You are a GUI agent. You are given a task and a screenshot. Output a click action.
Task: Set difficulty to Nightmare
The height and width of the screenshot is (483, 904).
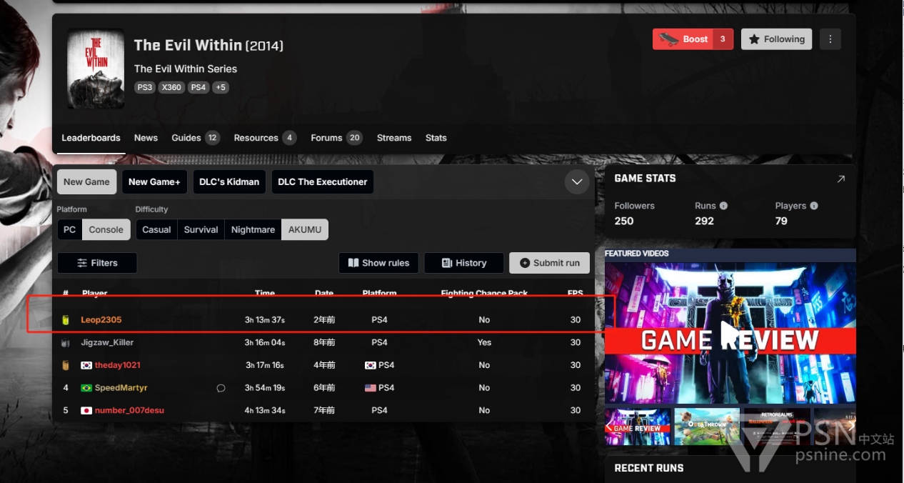click(253, 229)
